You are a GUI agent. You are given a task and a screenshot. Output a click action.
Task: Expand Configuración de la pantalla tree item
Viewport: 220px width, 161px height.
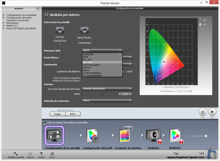4,15
